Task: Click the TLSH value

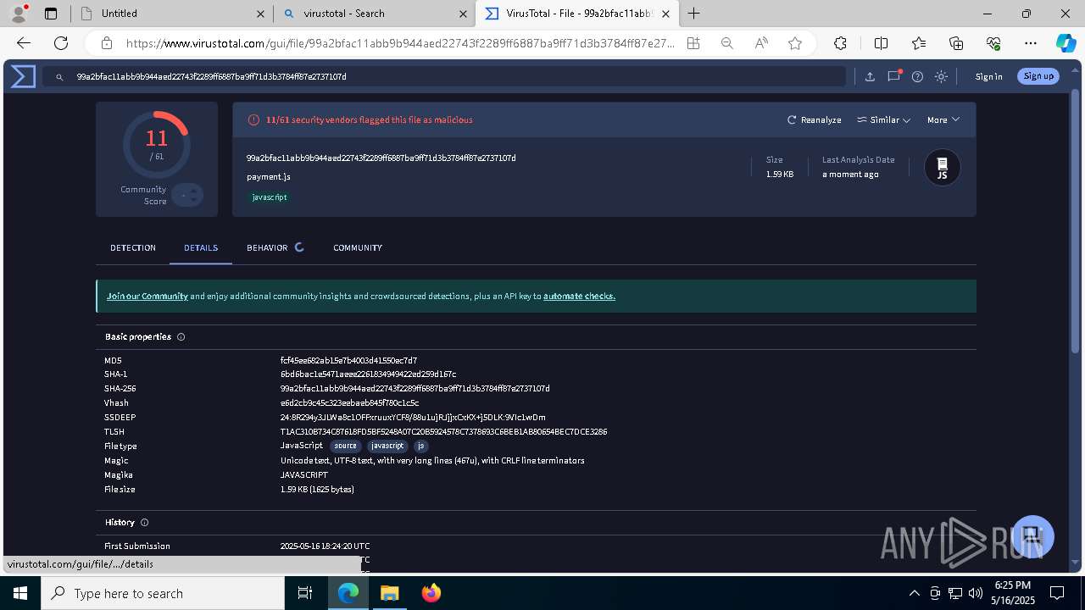Action: pos(443,431)
